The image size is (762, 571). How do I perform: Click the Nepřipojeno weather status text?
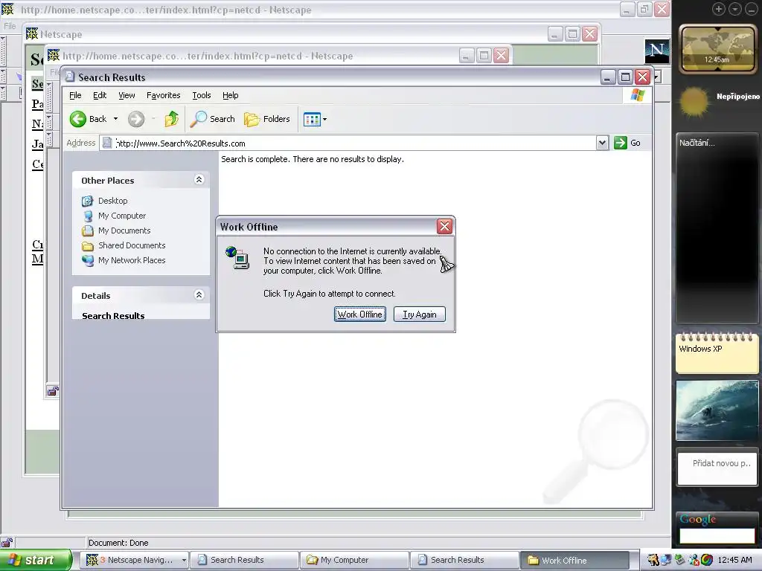(x=737, y=96)
